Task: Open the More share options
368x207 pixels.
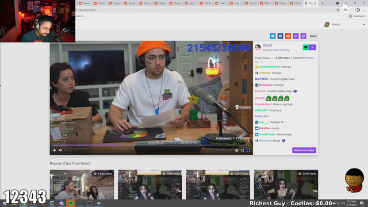Action: tap(313, 36)
